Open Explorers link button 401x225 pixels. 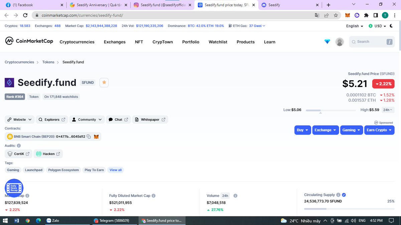coord(52,119)
